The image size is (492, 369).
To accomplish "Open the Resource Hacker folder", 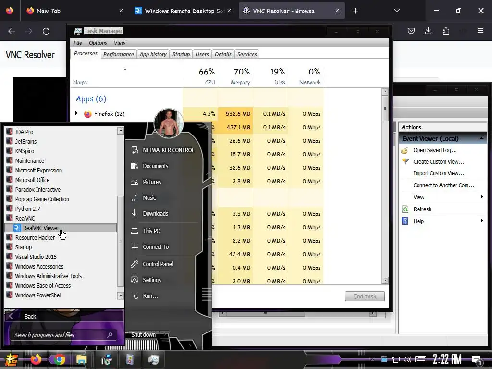I will click(35, 237).
